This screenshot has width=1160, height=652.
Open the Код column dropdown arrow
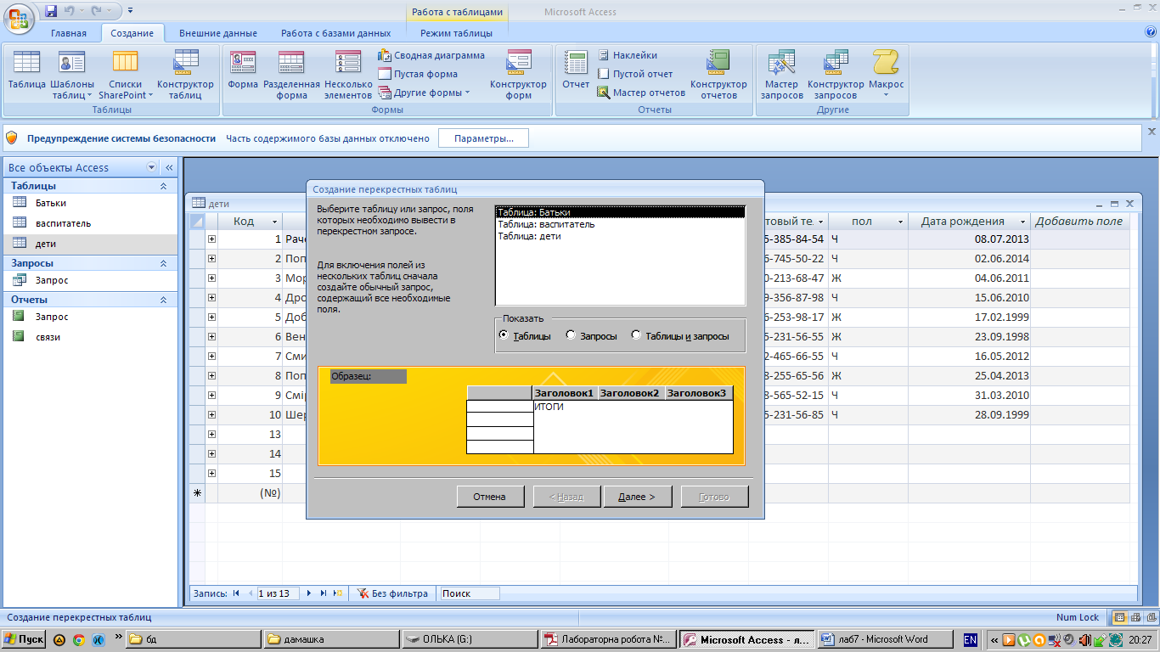pyautogui.click(x=275, y=222)
